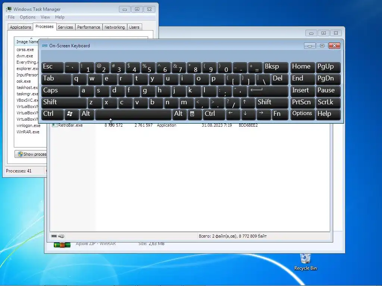
Task: Toggle the right Ctrl key
Action: [214, 115]
